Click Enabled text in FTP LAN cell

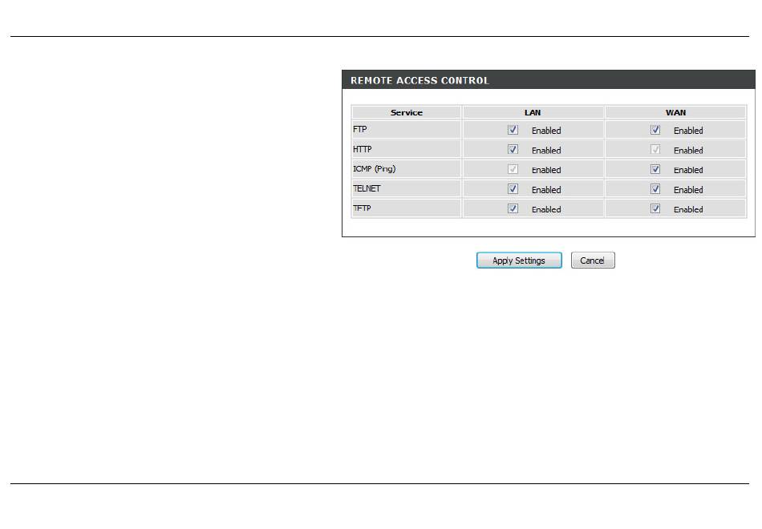tap(546, 131)
